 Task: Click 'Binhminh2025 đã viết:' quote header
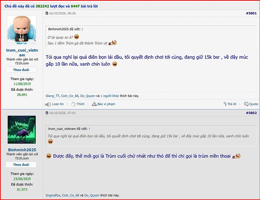click(x=64, y=29)
